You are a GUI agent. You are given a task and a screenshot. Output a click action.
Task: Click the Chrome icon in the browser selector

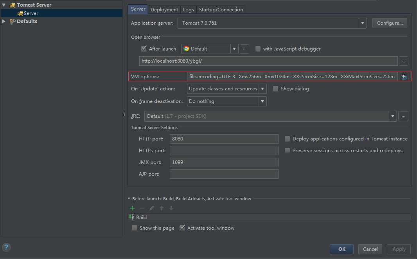point(186,49)
